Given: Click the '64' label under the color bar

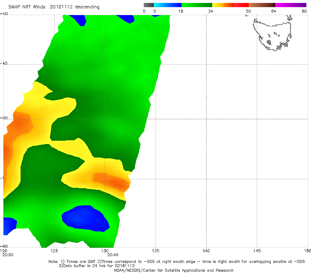Looking at the screenshot, I should tap(274, 11).
